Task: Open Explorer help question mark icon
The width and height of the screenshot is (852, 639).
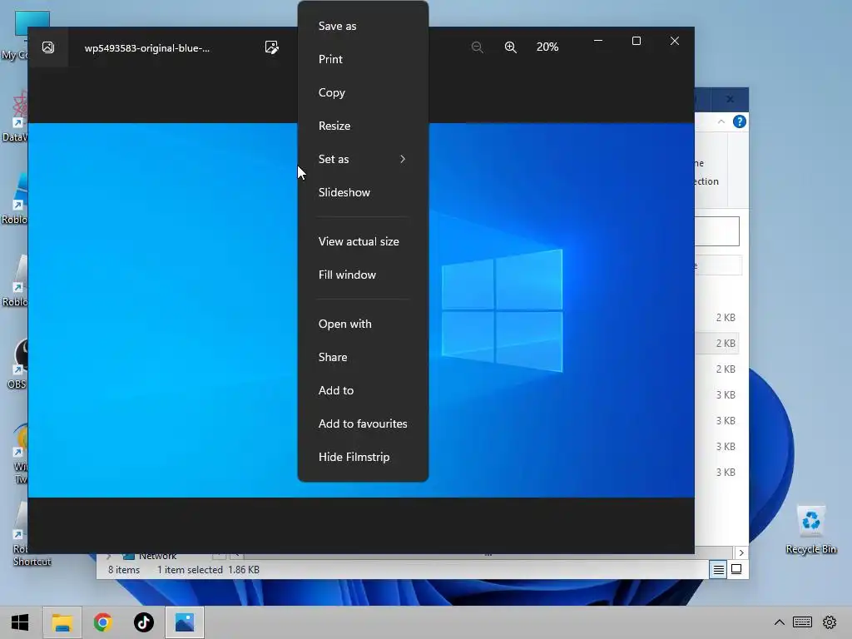Action: pos(739,121)
